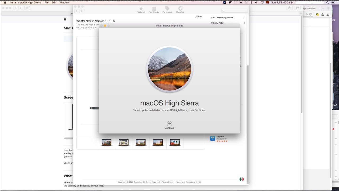This screenshot has height=191, width=339.
Task: Switch to the Featured tab in App Store
Action: pyautogui.click(x=141, y=10)
